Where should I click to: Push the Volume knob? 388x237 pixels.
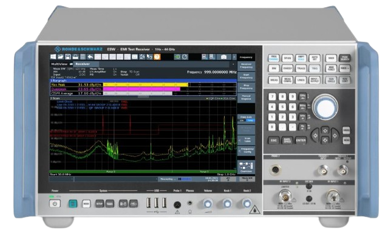click(x=208, y=204)
